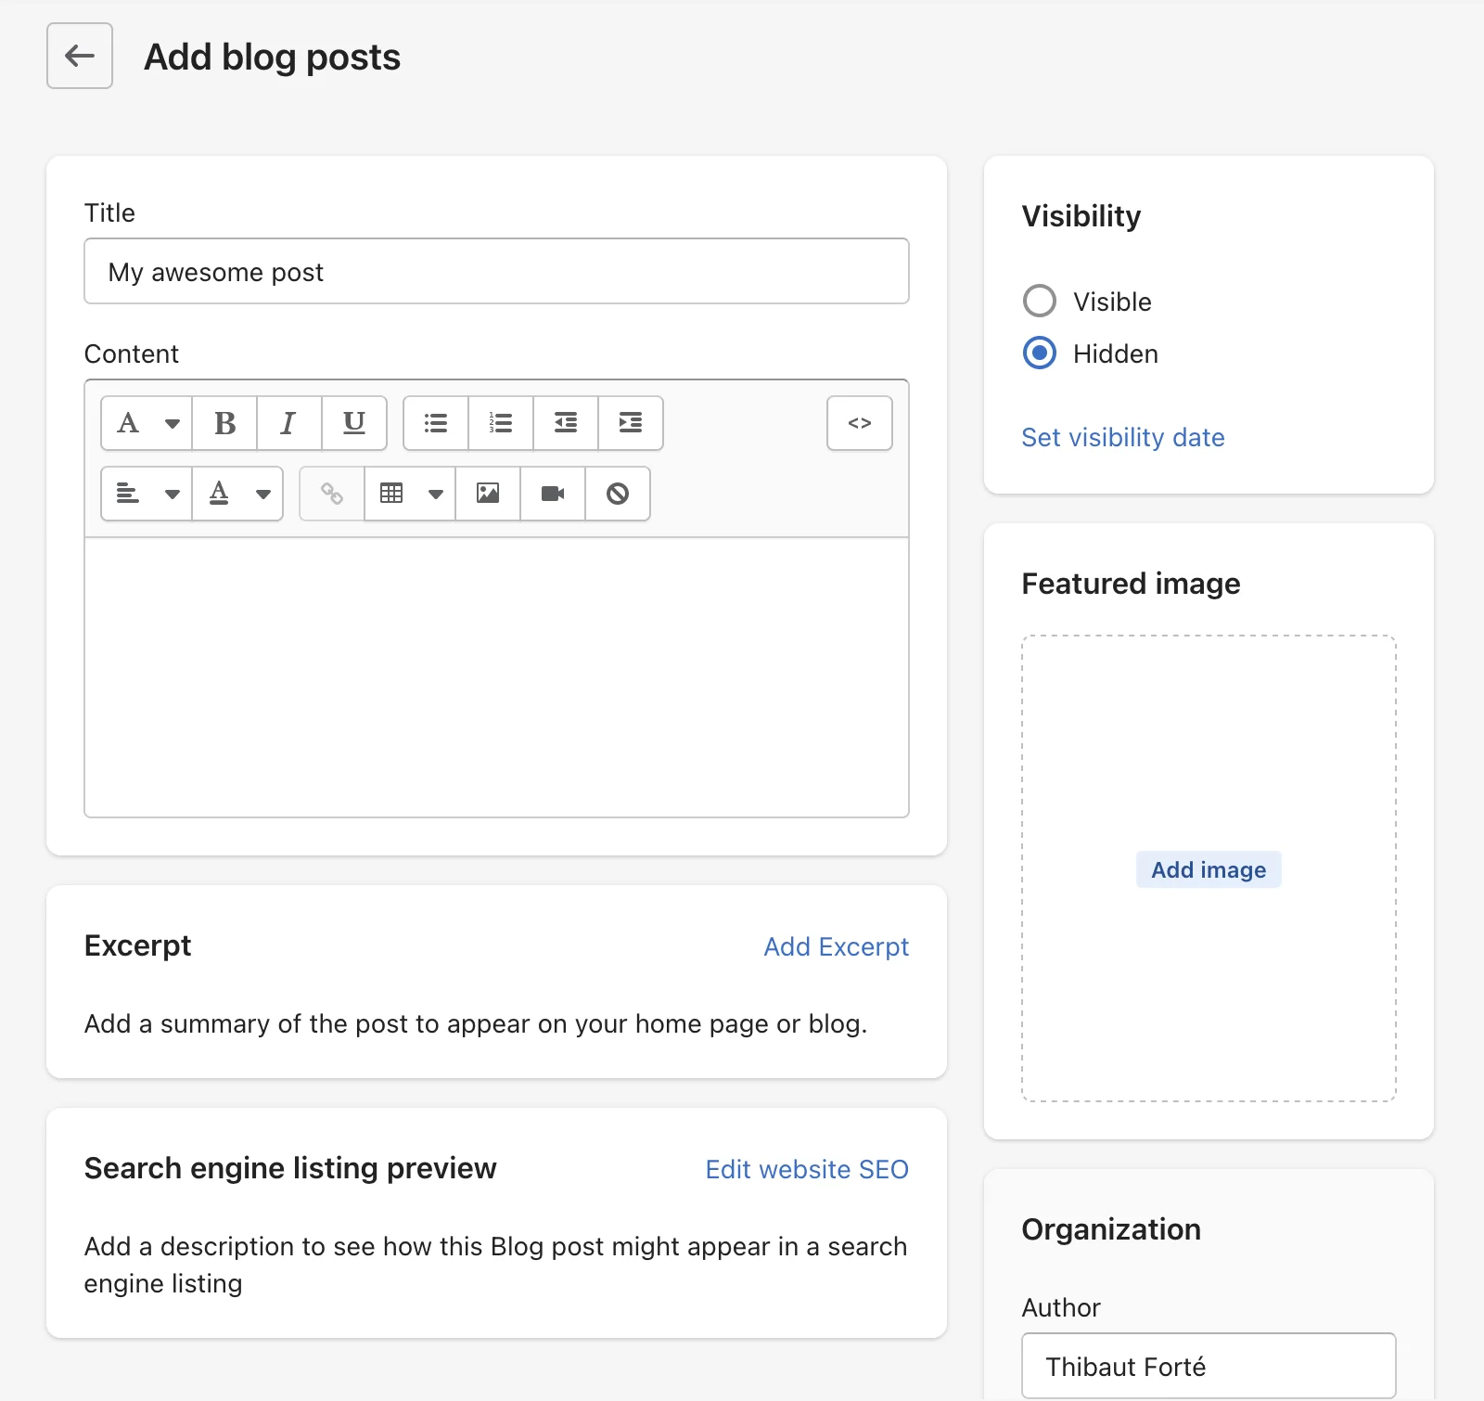Click the Excerpt heading
The height and width of the screenshot is (1401, 1484).
click(x=137, y=945)
